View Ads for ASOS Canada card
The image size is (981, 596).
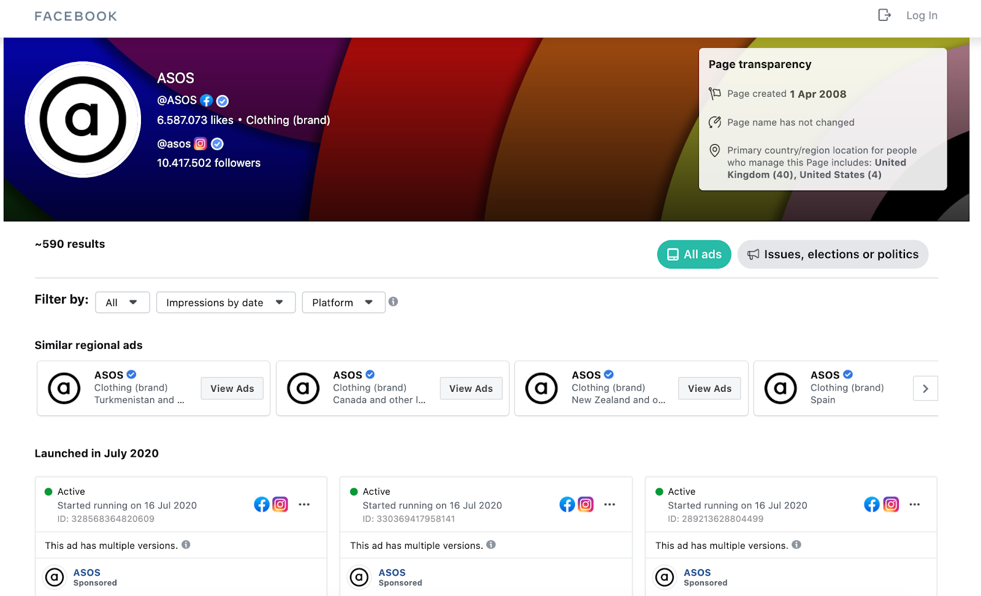471,389
